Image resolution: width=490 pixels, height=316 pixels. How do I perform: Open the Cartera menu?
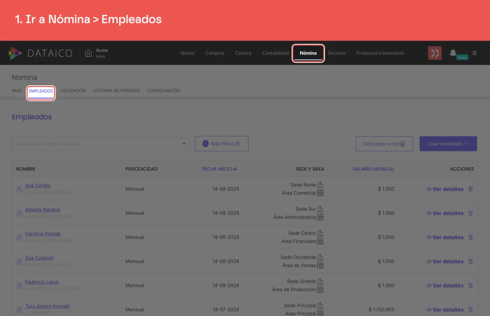coord(243,53)
